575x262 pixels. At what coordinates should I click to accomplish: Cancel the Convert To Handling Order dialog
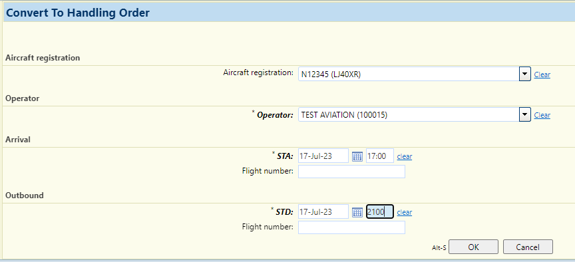pyautogui.click(x=528, y=247)
